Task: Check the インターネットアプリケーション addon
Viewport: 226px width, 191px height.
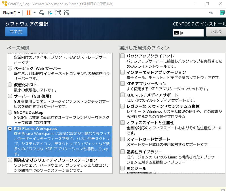Action: (x=122, y=72)
